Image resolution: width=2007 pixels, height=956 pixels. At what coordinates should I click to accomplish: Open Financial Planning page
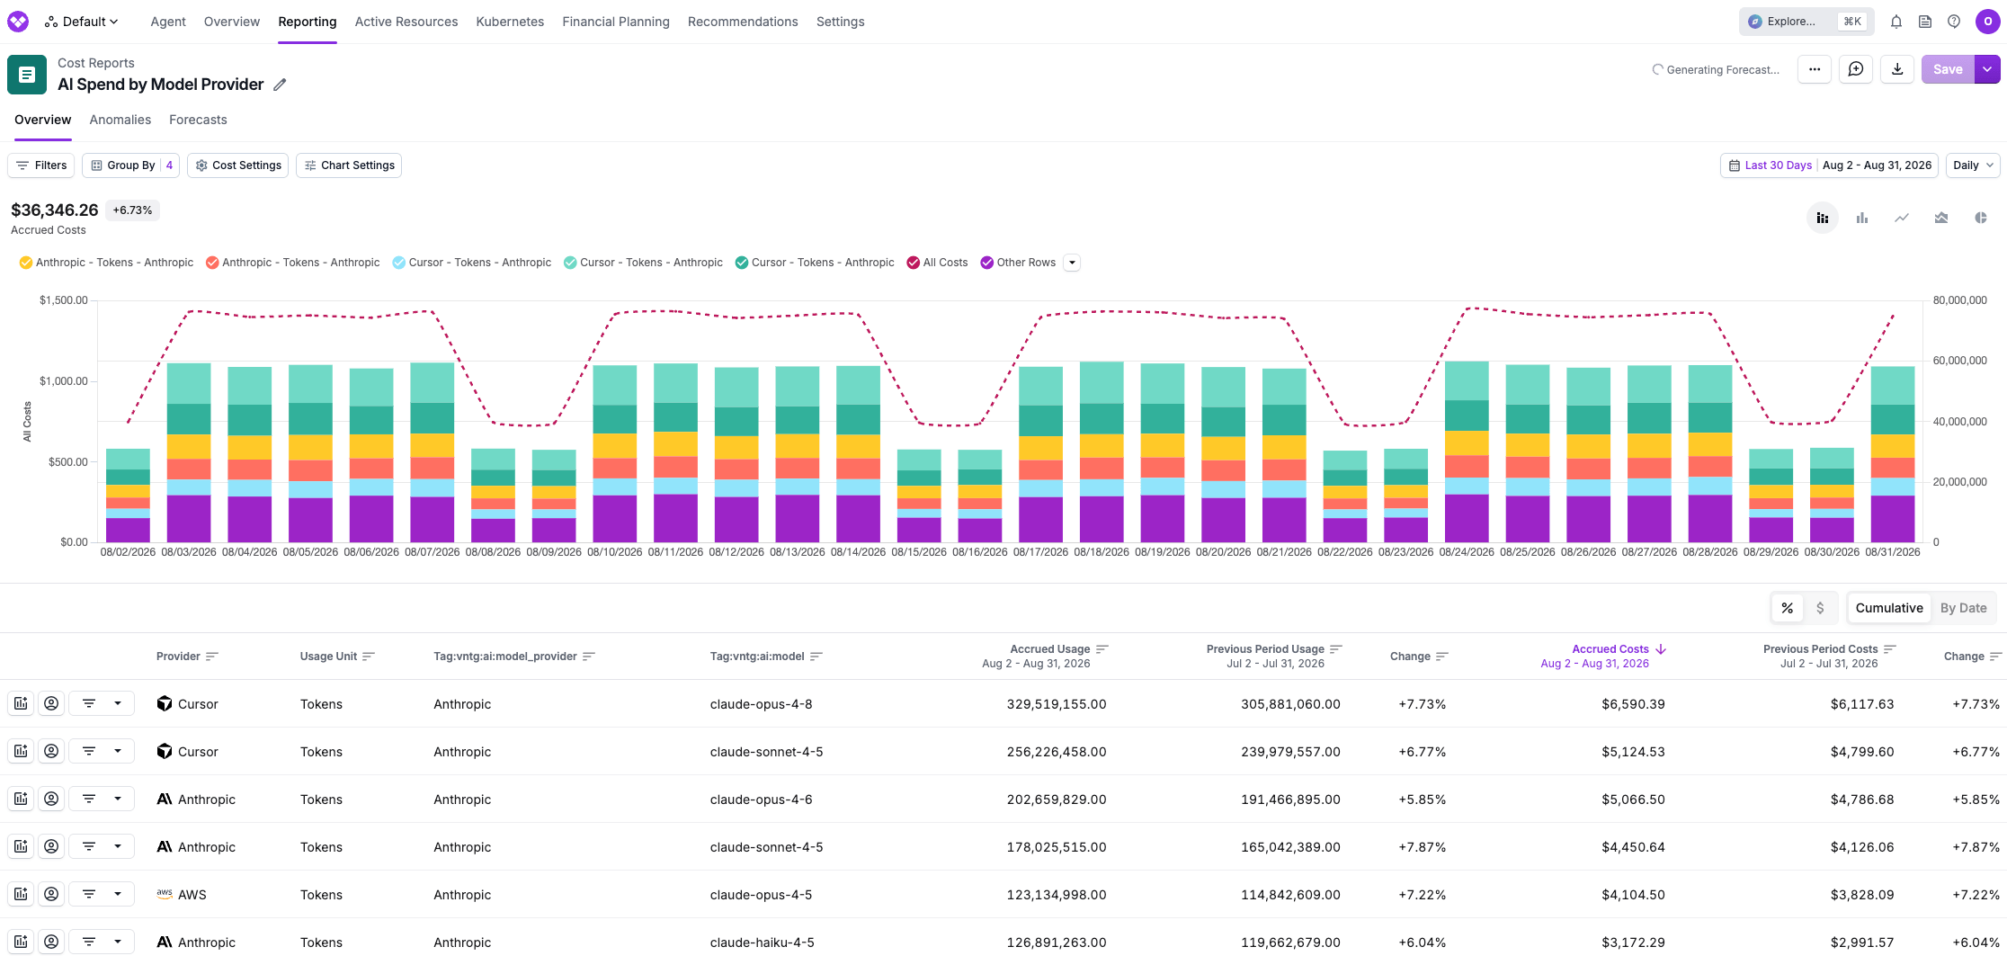(616, 22)
